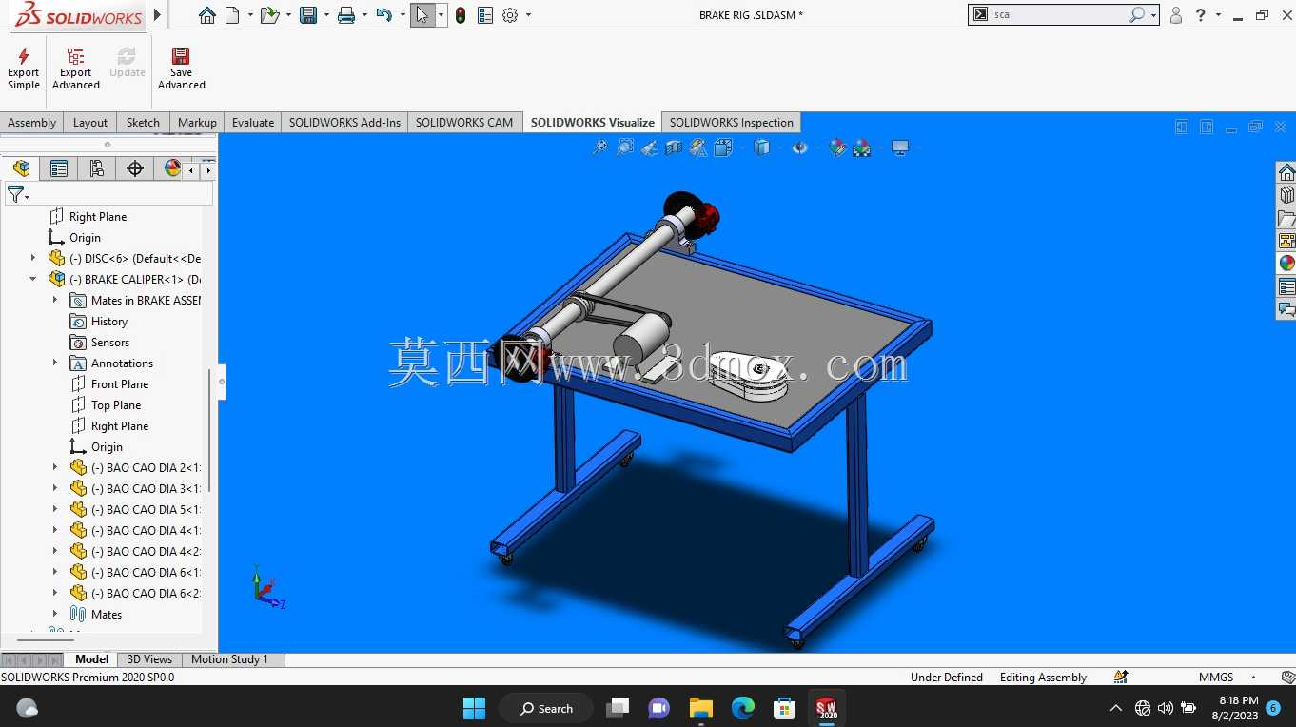Click the Section View icon
Screen dimensions: 1296x727
coord(674,147)
